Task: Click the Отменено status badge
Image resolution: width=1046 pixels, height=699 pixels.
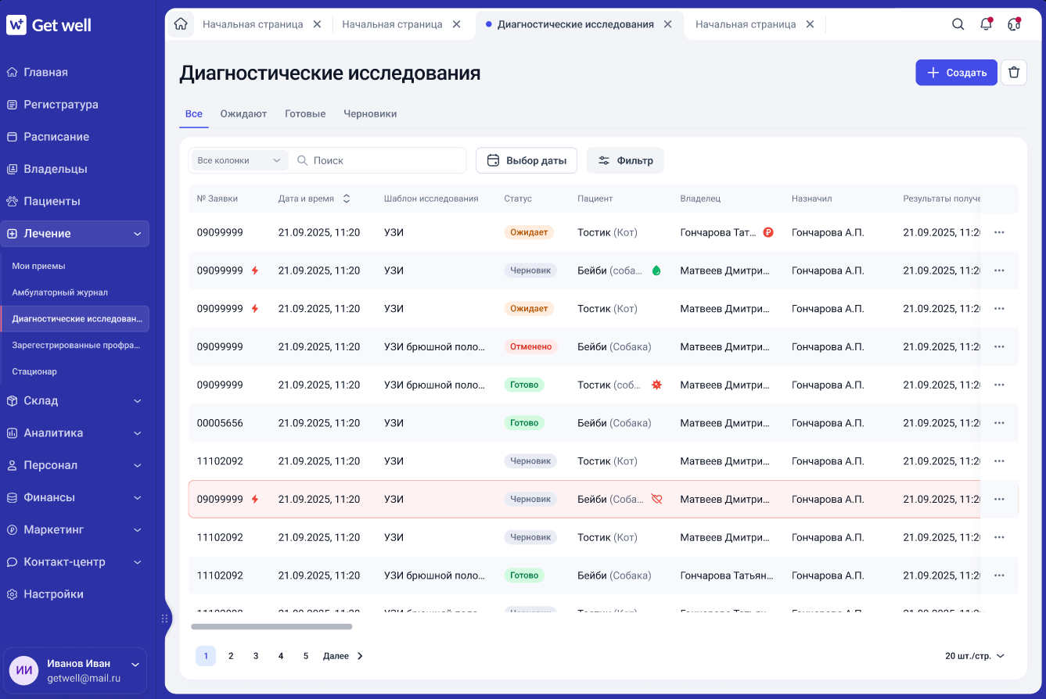Action: tap(531, 346)
